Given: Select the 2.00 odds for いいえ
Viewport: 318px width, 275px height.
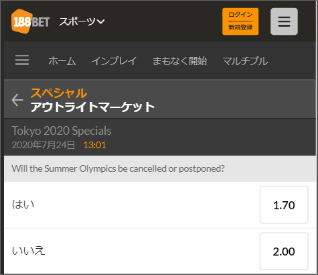Looking at the screenshot, I should (x=284, y=251).
